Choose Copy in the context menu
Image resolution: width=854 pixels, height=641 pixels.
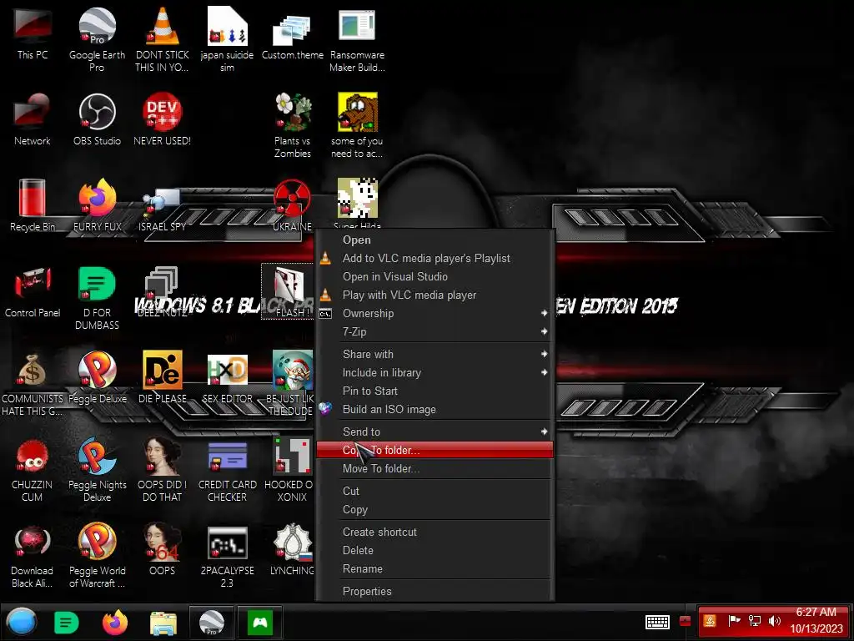point(435,510)
